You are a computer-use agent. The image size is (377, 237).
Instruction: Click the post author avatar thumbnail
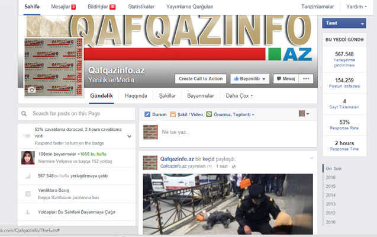pyautogui.click(x=150, y=163)
